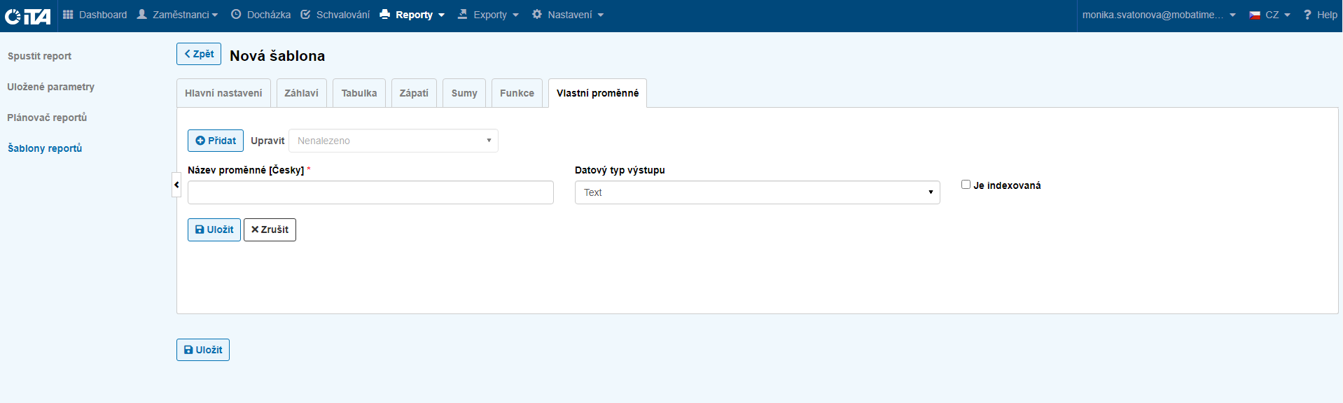Open the user account dropdown

tap(1159, 15)
